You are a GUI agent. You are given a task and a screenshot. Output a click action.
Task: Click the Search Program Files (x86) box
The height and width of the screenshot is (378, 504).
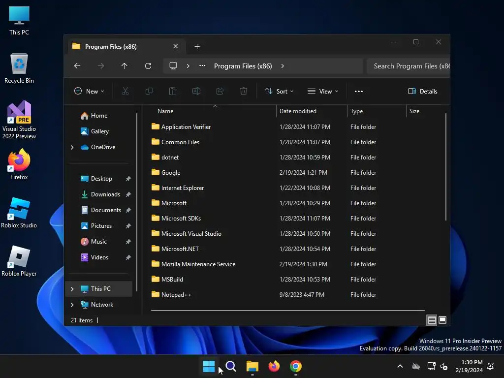click(408, 66)
